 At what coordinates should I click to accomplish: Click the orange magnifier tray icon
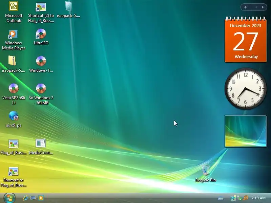click(x=246, y=198)
